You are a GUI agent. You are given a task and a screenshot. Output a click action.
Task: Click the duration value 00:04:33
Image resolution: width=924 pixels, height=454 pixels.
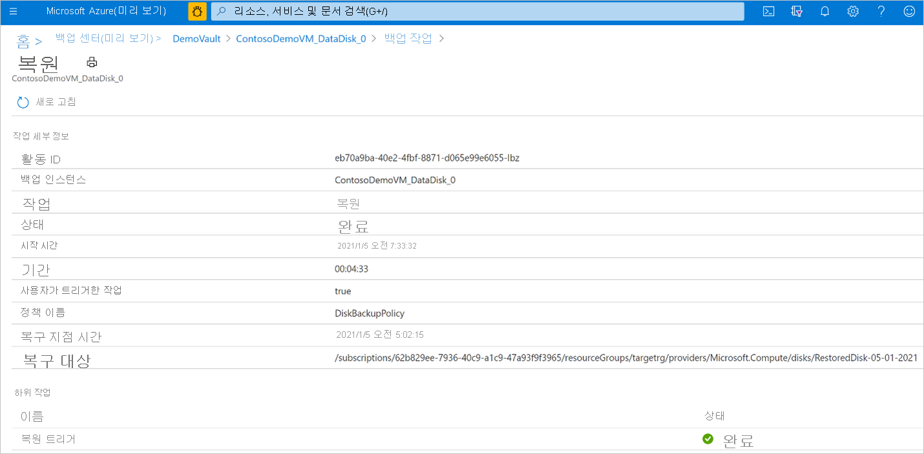[352, 269]
